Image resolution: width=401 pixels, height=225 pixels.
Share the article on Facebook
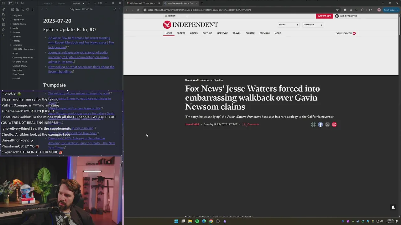[x=320, y=124]
